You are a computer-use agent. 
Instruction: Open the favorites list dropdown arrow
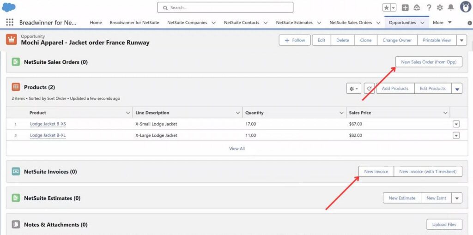pyautogui.click(x=394, y=7)
